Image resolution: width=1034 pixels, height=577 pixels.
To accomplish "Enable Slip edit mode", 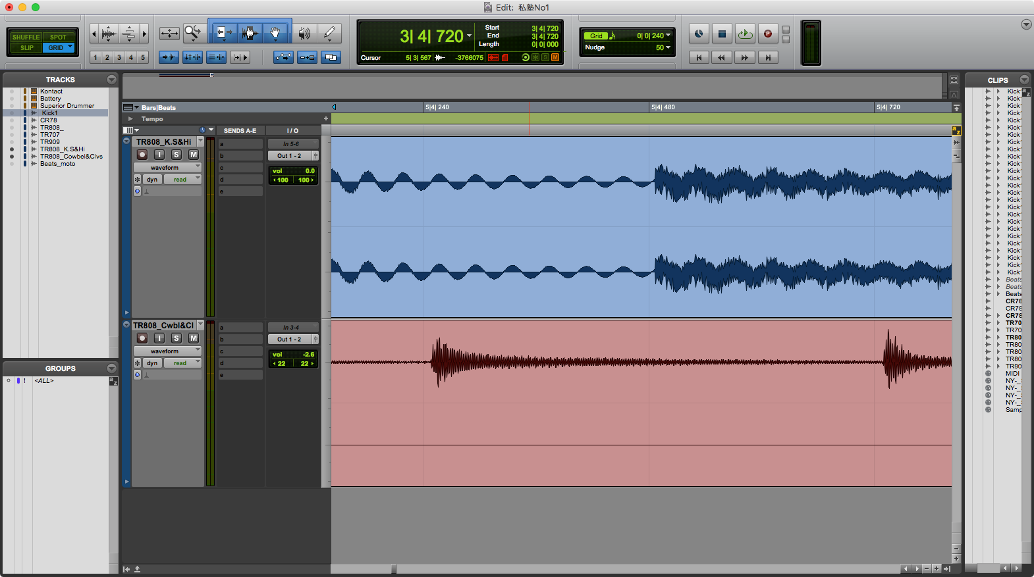I will (26, 48).
